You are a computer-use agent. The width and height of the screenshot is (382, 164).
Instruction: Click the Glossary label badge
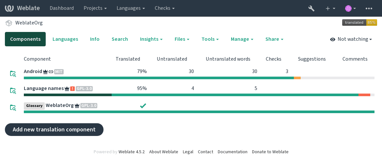(x=34, y=106)
